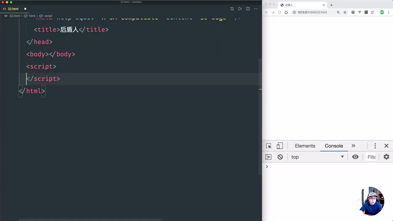Viewport: 393px width, 221px height.
Task: Click the body tag line in editor
Action: tap(51, 54)
